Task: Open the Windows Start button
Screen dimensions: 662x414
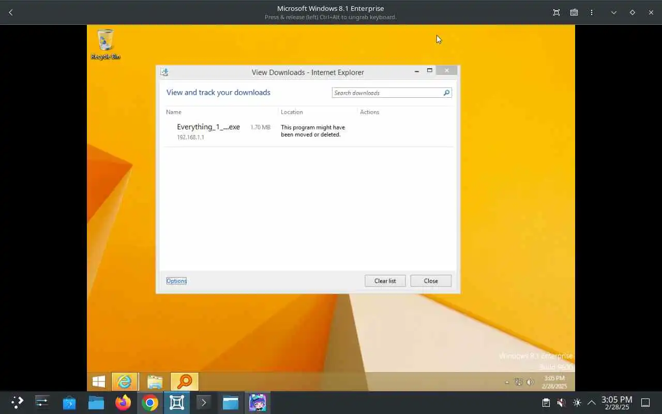Action: [x=99, y=382]
